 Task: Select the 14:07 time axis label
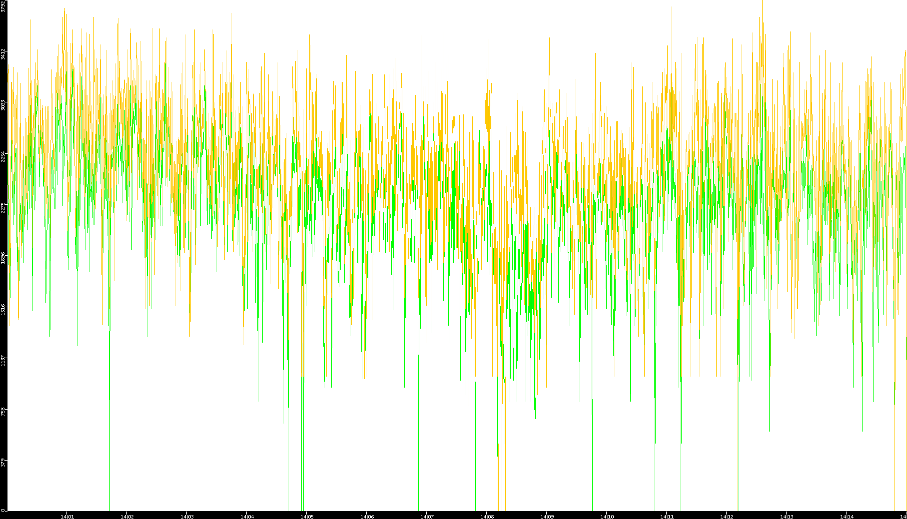(427, 517)
